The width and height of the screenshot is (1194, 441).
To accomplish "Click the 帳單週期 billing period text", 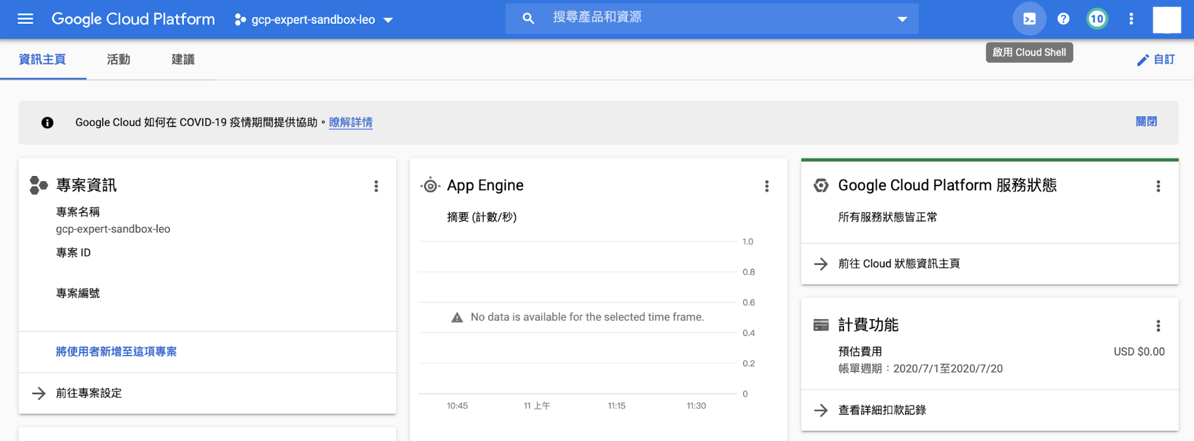I will click(920, 369).
